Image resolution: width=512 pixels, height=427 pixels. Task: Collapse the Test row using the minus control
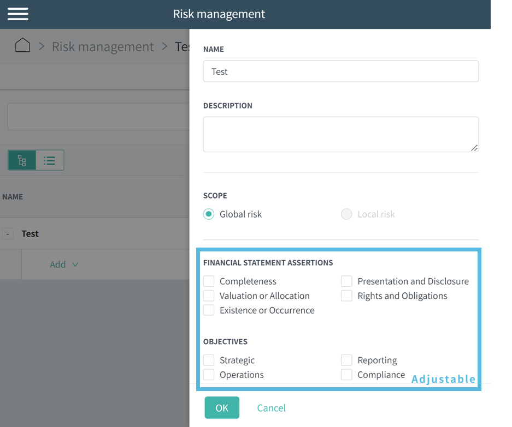(x=8, y=233)
